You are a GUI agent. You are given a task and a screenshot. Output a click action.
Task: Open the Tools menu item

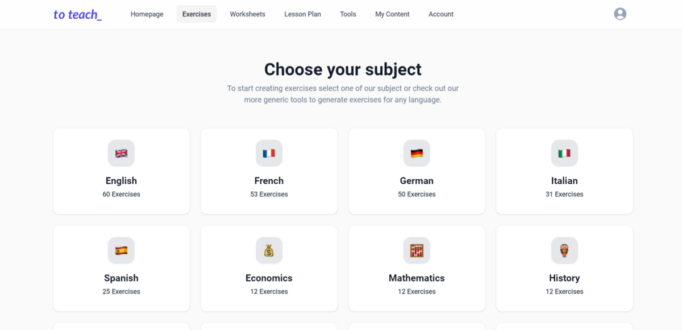point(348,14)
